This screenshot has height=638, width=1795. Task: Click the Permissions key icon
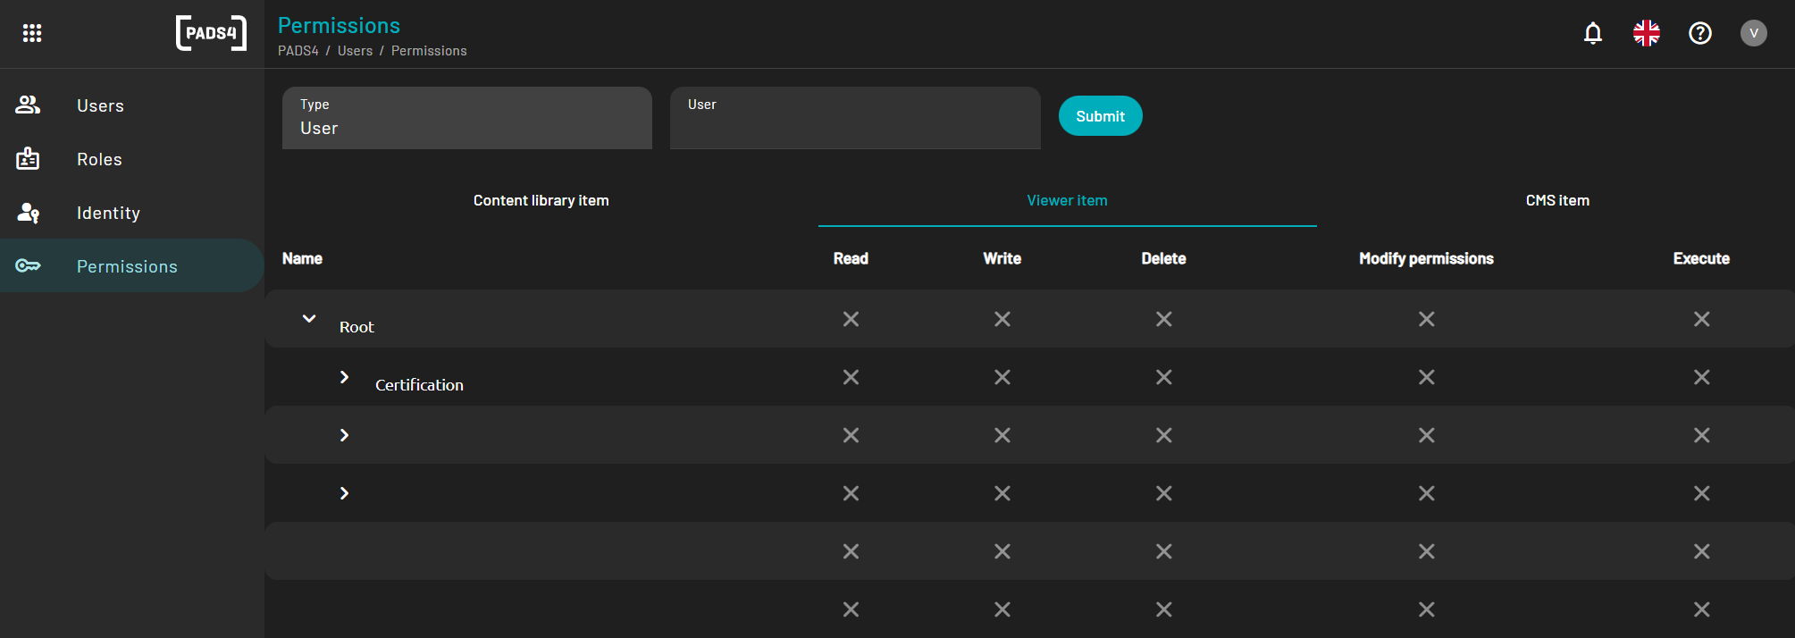click(28, 265)
